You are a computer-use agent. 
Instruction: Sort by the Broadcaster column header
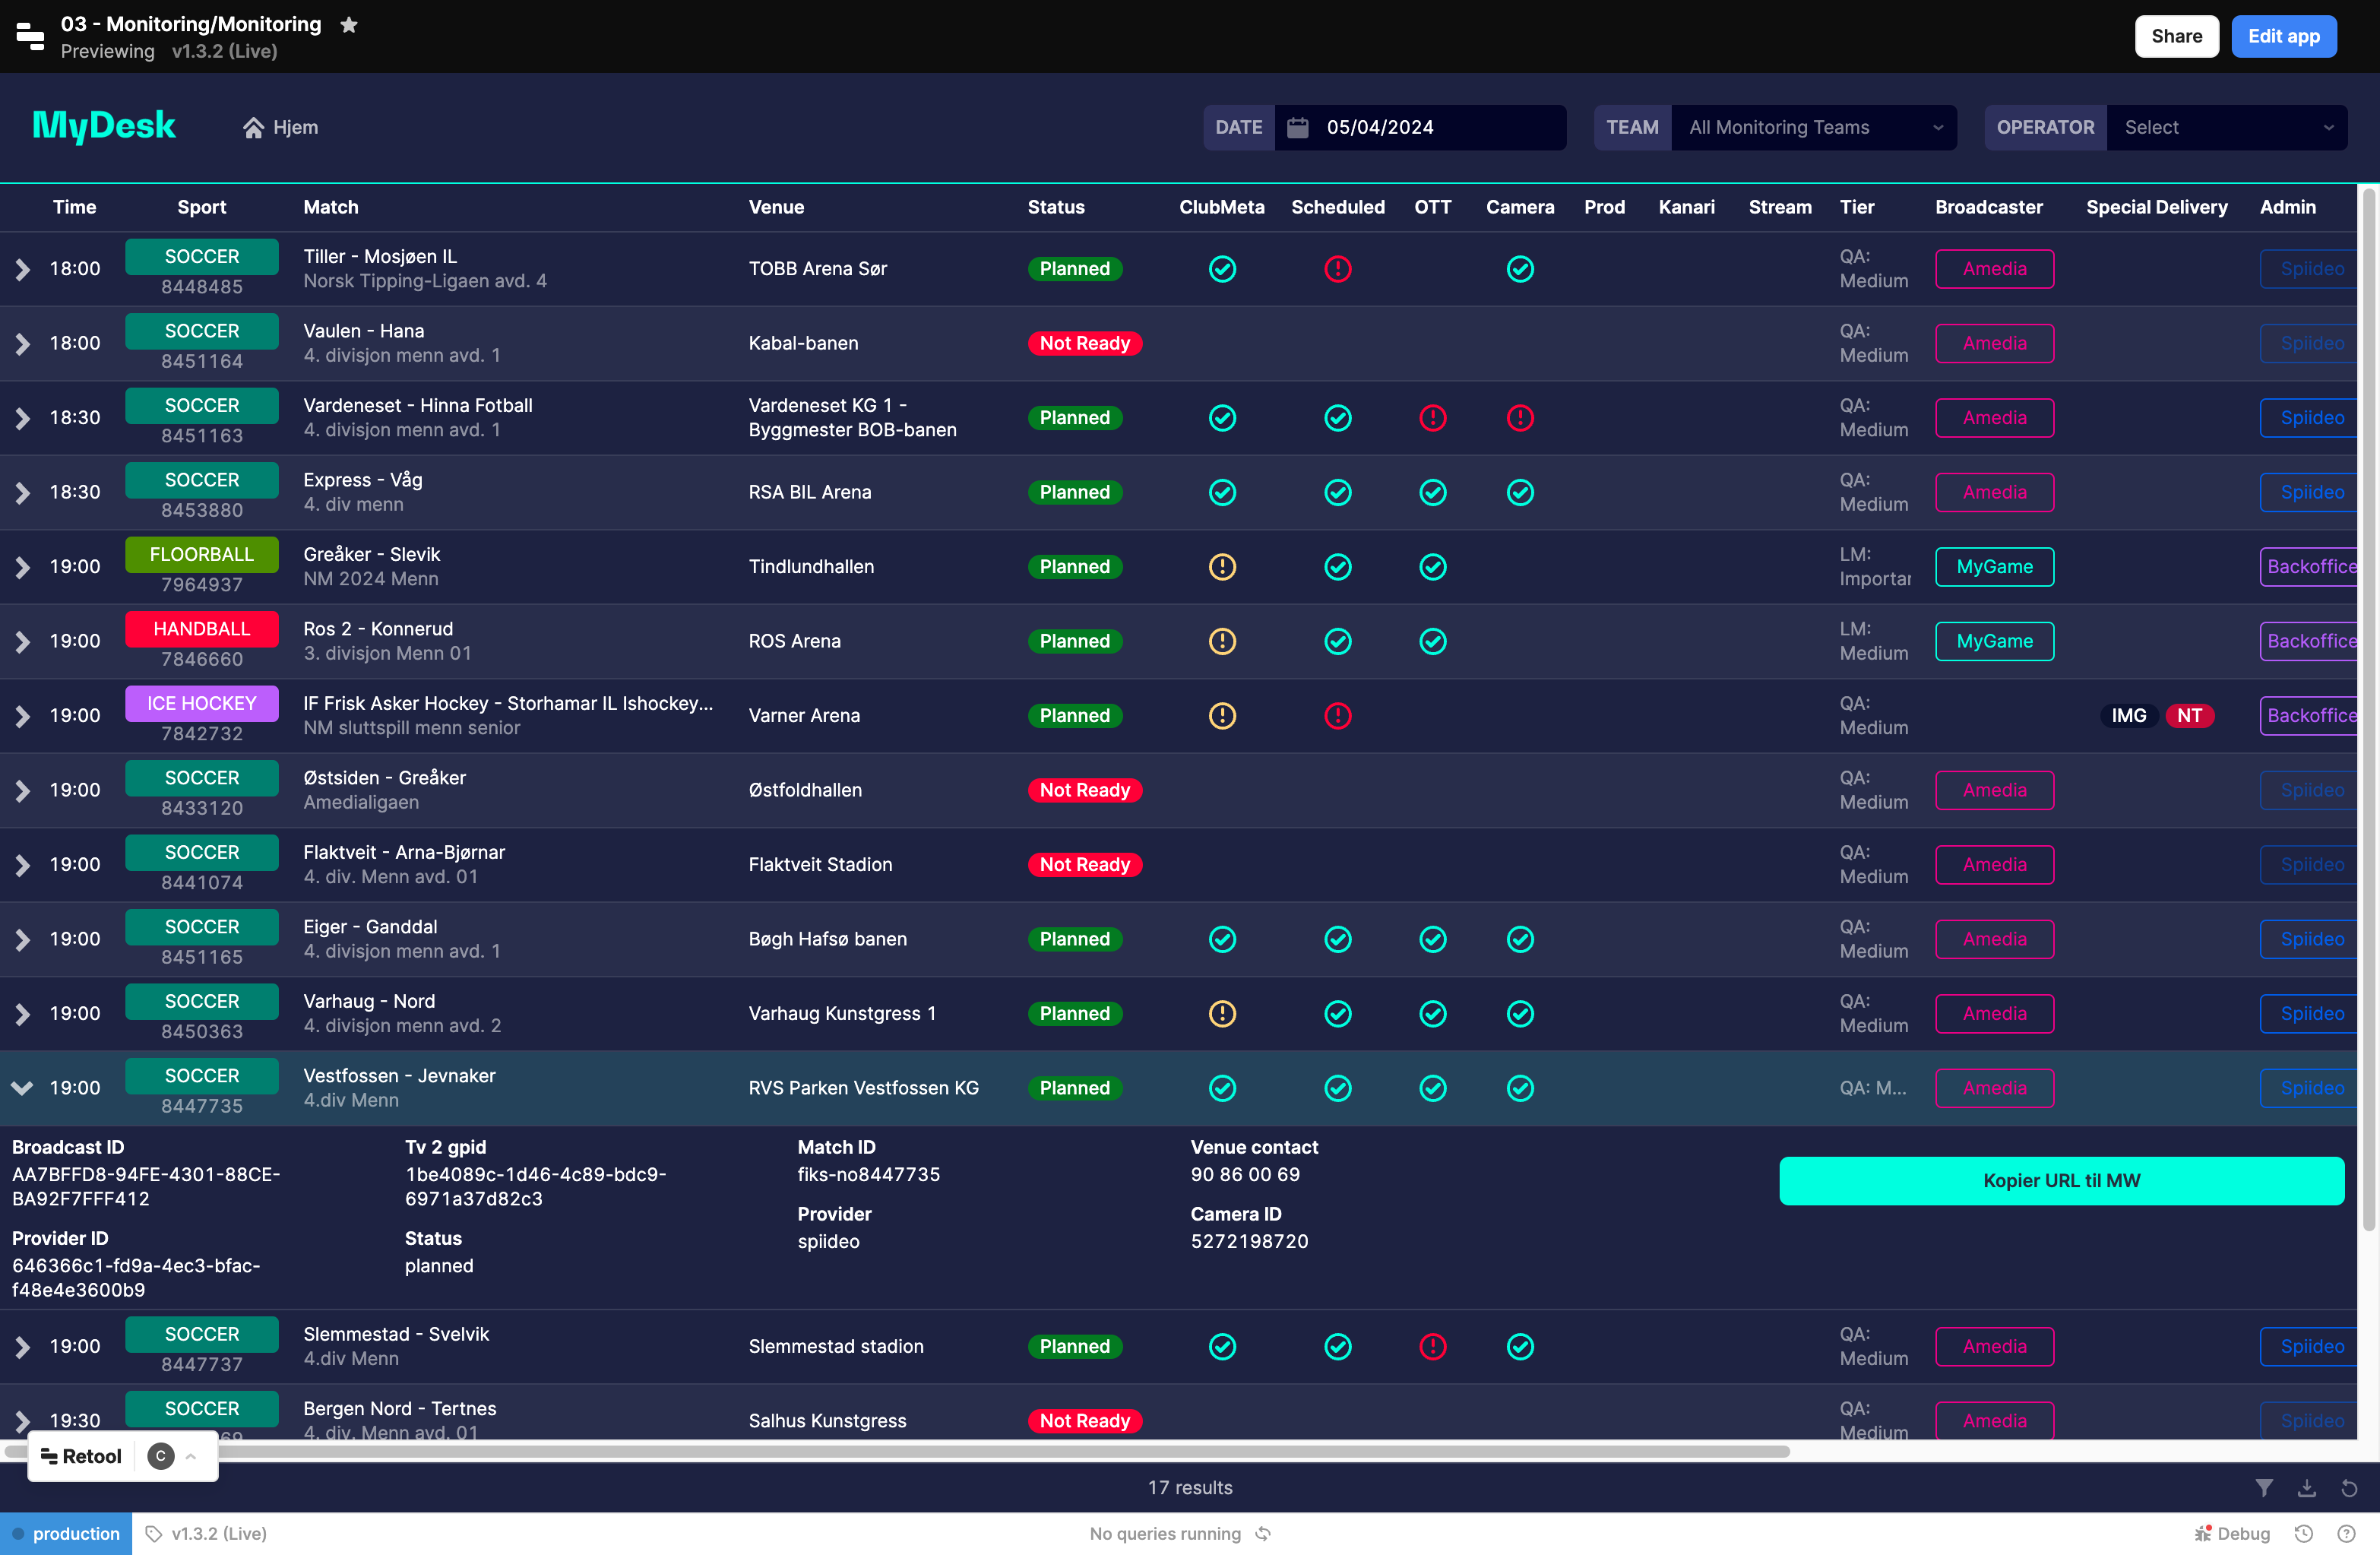tap(1988, 207)
